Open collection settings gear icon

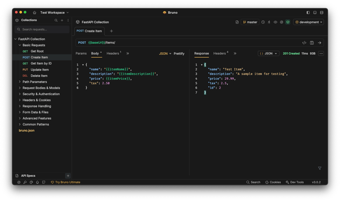[x=282, y=22]
